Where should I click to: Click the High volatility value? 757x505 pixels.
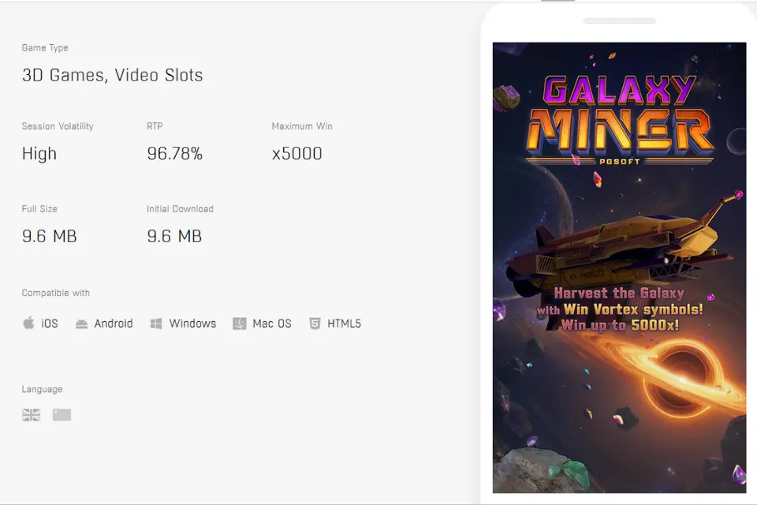pos(39,153)
